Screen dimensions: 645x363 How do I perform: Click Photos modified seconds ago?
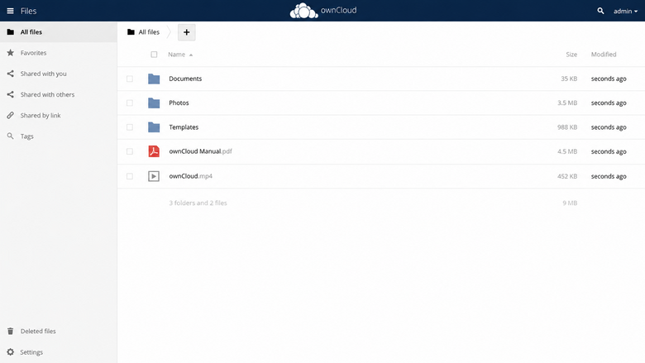[x=609, y=103]
